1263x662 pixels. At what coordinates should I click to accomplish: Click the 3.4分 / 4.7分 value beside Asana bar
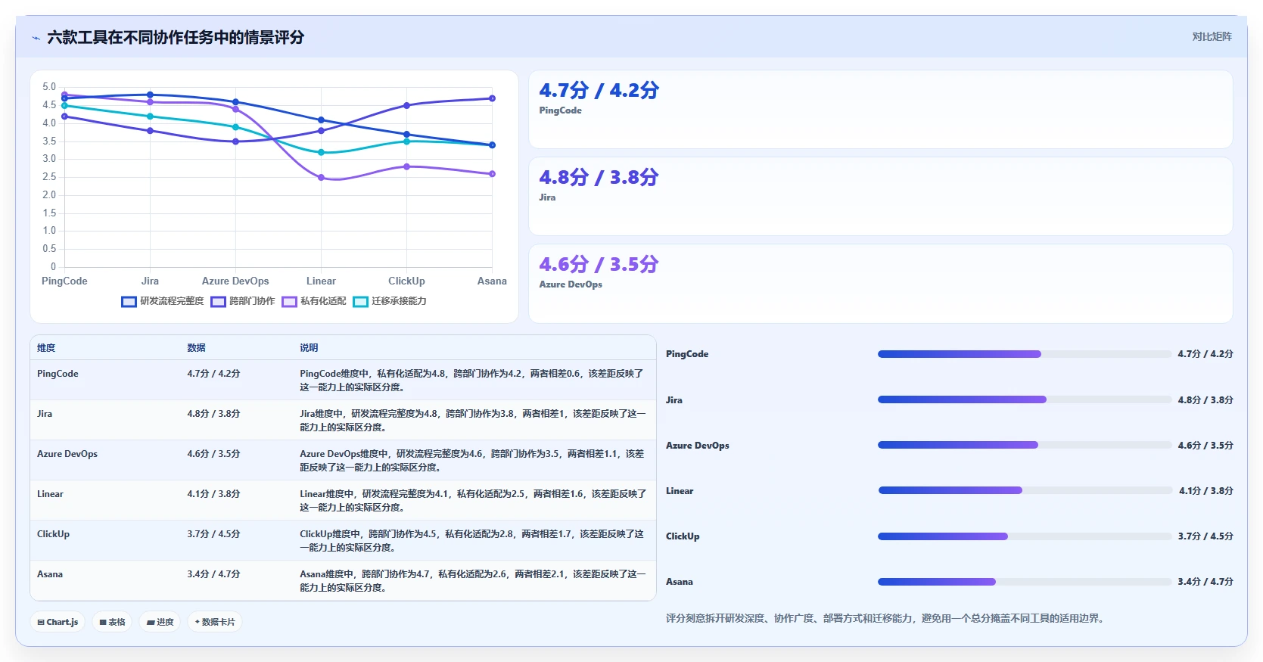coord(1205,582)
